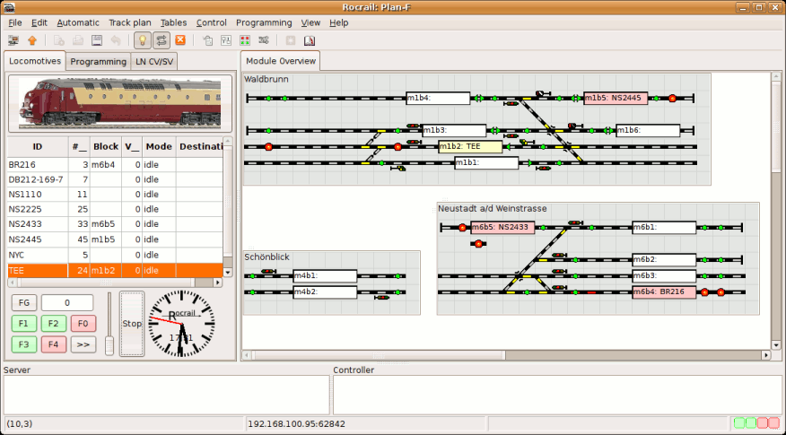Click the locomotive speed slider handle
786x435 pixels.
tap(109, 344)
